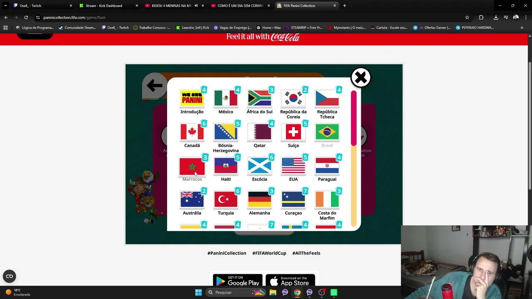The height and width of the screenshot is (299, 532).
Task: Navigate back in browser history
Action: [6, 17]
